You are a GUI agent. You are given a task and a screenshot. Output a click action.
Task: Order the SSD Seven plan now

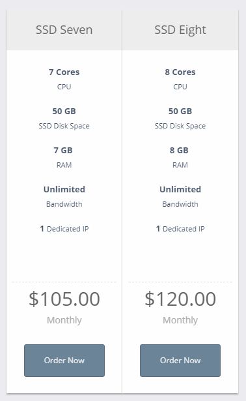click(64, 361)
